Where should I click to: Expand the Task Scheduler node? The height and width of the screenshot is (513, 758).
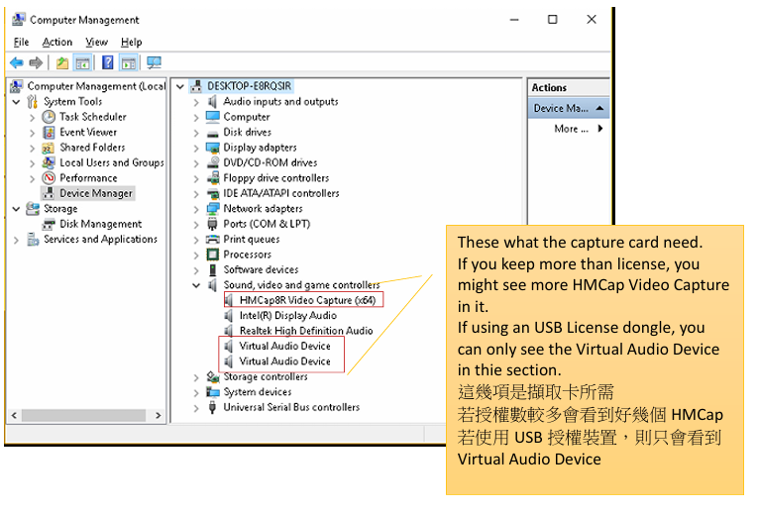pyautogui.click(x=32, y=118)
